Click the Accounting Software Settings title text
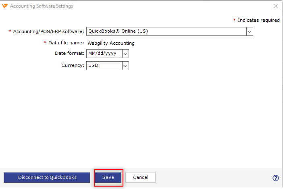The height and width of the screenshot is (189, 283). tap(42, 6)
